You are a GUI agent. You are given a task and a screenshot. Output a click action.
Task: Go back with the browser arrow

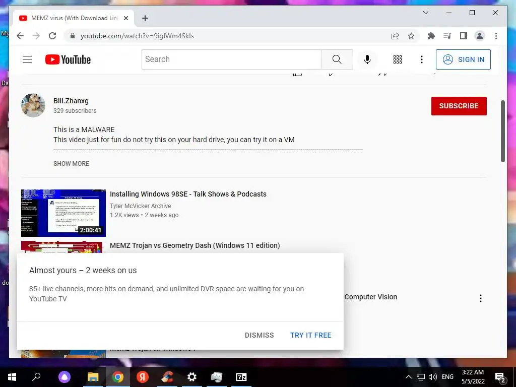point(20,36)
